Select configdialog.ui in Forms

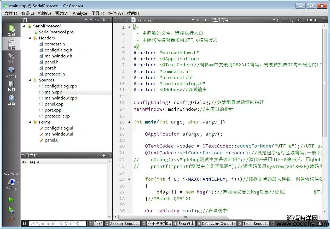tap(59, 128)
